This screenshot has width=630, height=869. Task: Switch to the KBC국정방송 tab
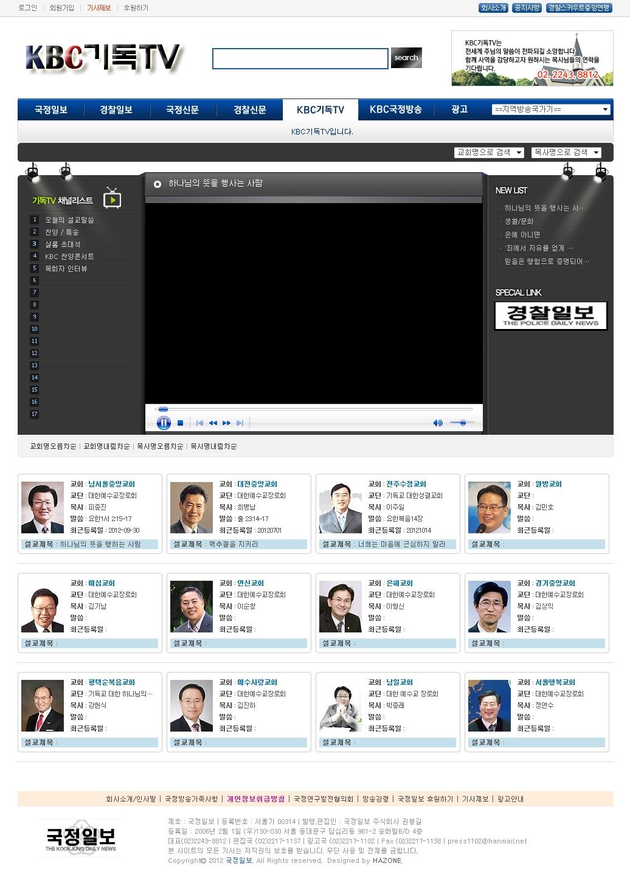point(395,109)
